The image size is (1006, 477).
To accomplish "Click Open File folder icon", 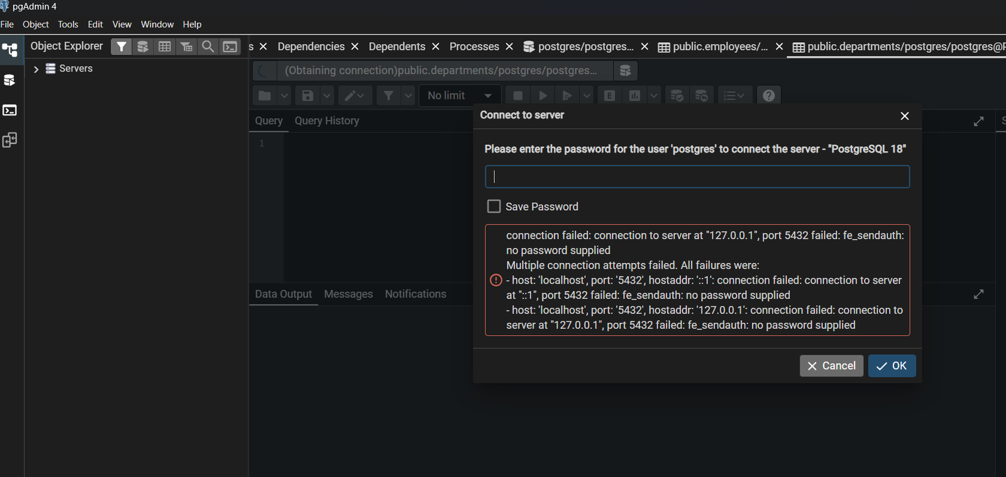I will click(x=265, y=95).
